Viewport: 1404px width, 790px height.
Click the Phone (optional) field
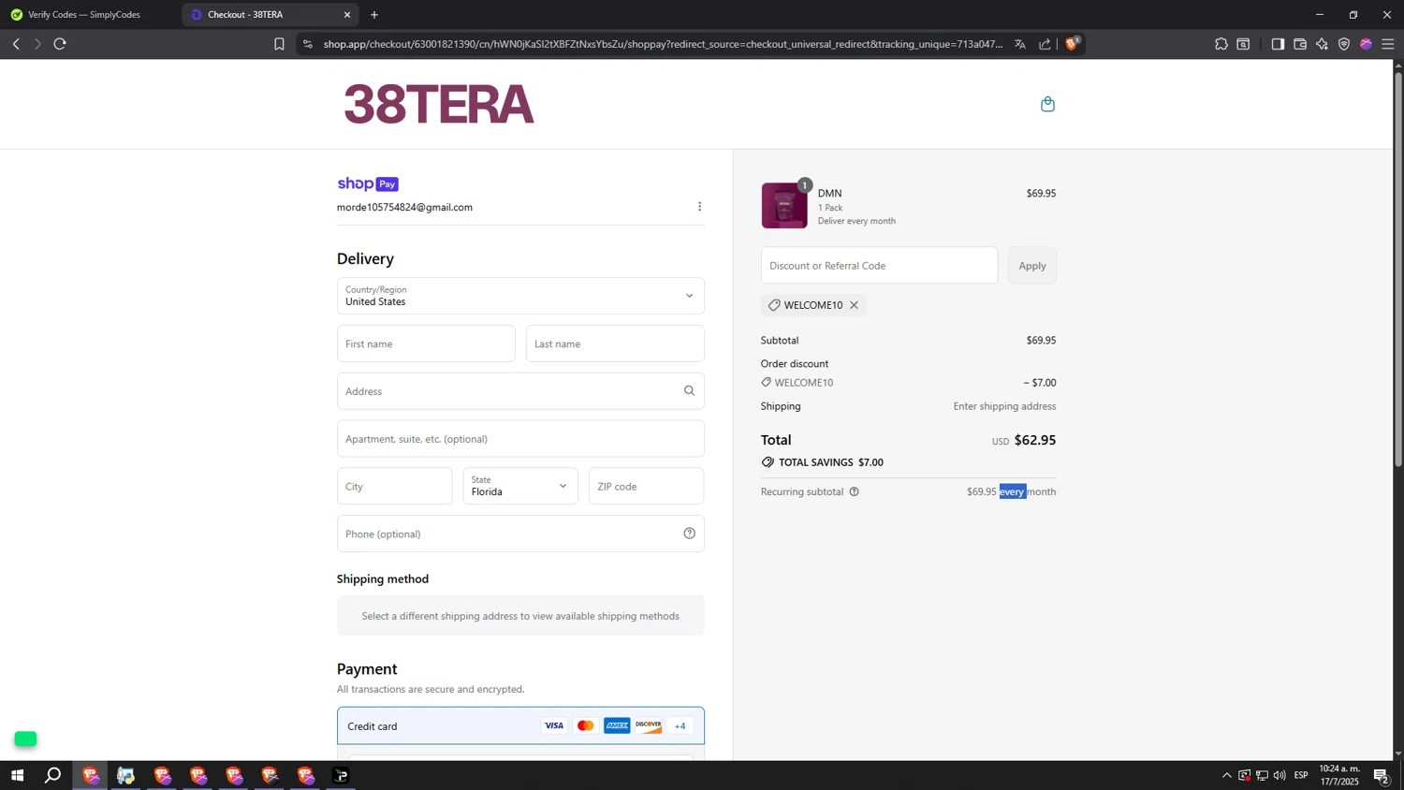coord(520,534)
